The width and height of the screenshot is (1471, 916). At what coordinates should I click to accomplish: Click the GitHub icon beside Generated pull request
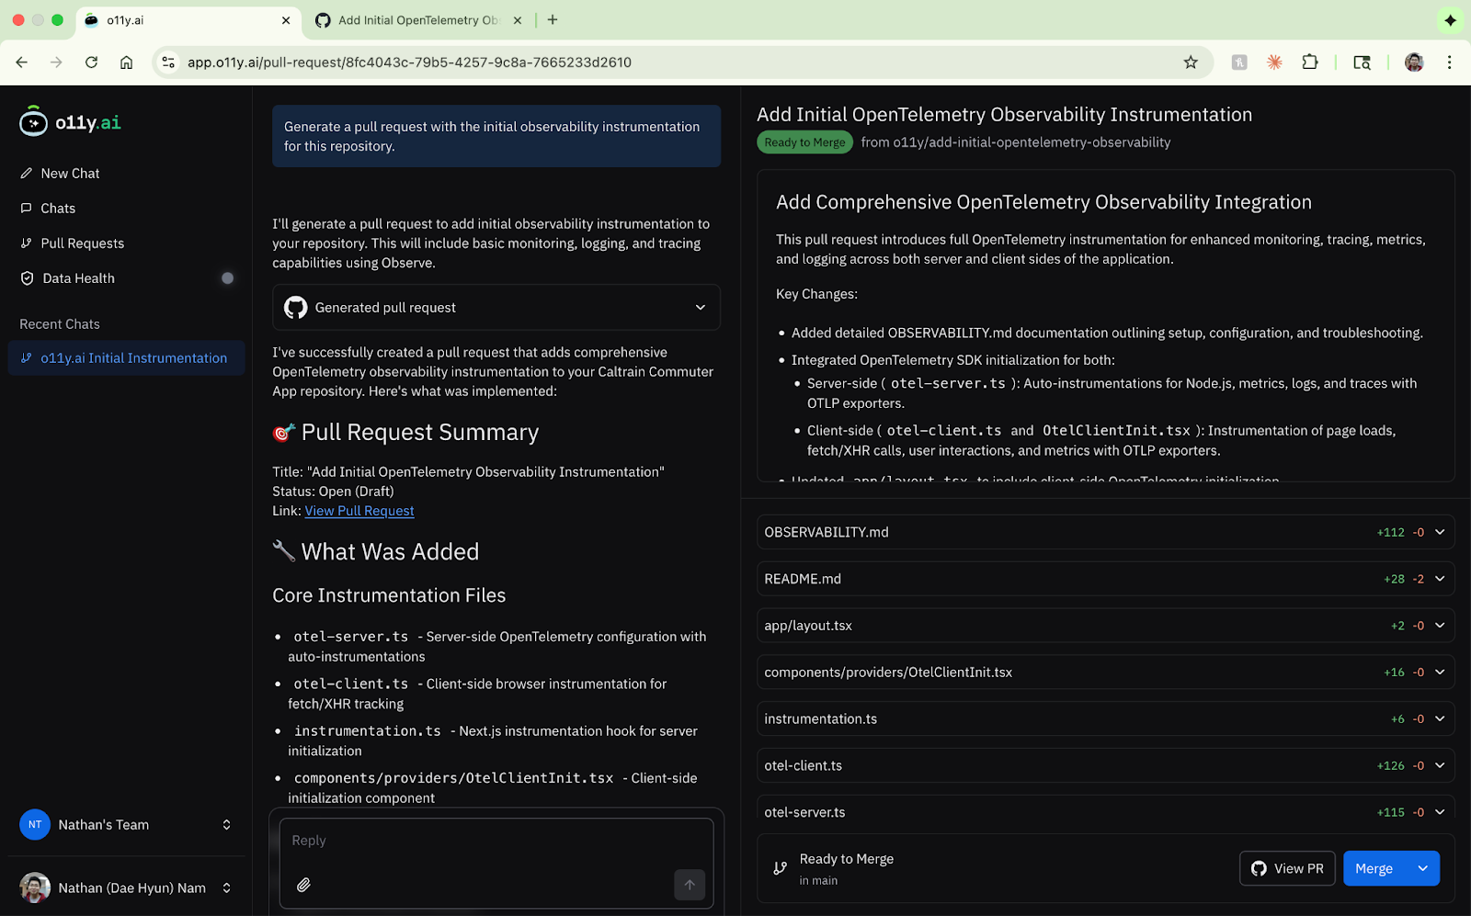pyautogui.click(x=296, y=308)
